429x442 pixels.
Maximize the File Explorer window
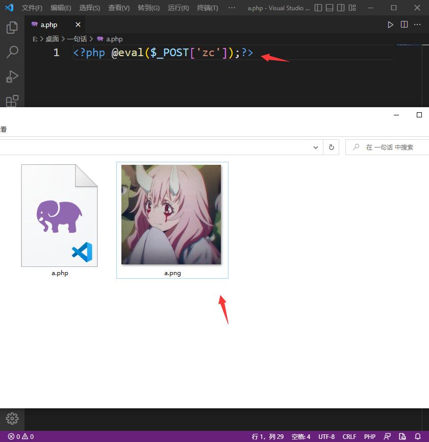tap(419, 115)
